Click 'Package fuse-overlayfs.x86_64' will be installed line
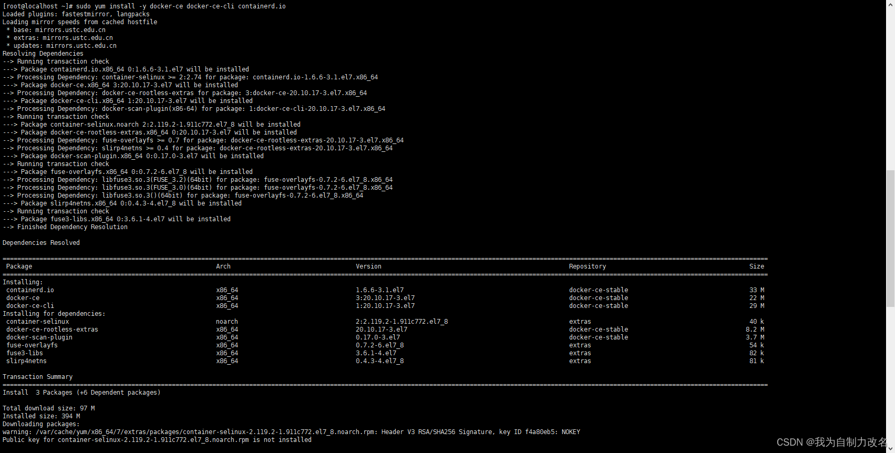 tap(128, 172)
